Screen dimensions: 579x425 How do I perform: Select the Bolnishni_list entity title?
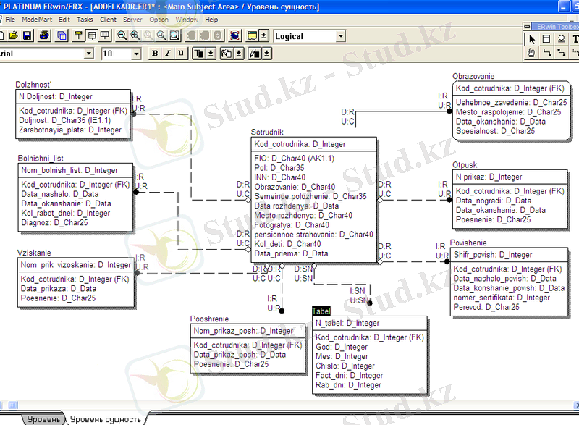[x=41, y=159]
